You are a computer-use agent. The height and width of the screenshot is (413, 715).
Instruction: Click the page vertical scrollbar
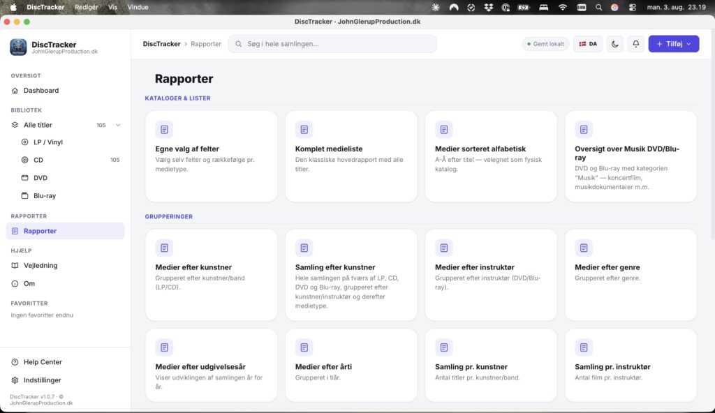pos(712,135)
